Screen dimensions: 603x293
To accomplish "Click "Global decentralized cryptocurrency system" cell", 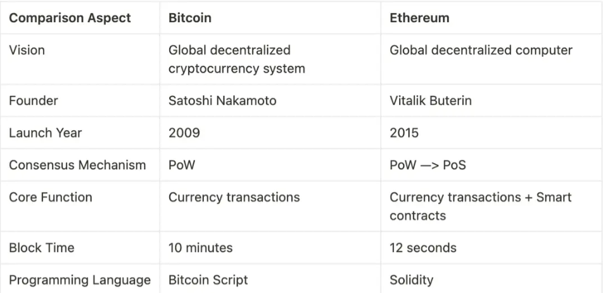I will (236, 59).
